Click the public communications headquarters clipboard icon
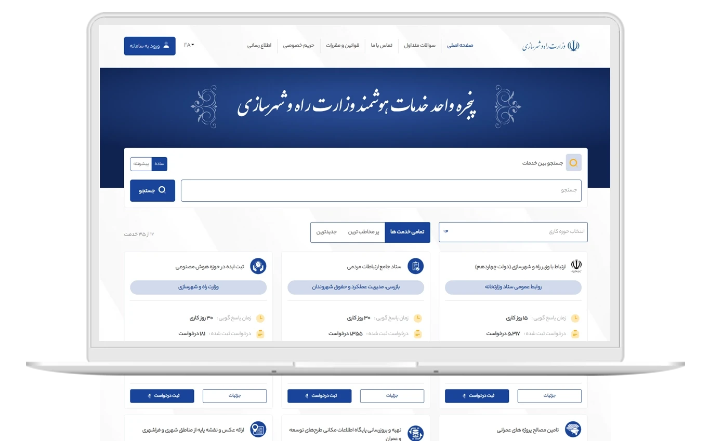Image resolution: width=710 pixels, height=441 pixels. coord(416,267)
